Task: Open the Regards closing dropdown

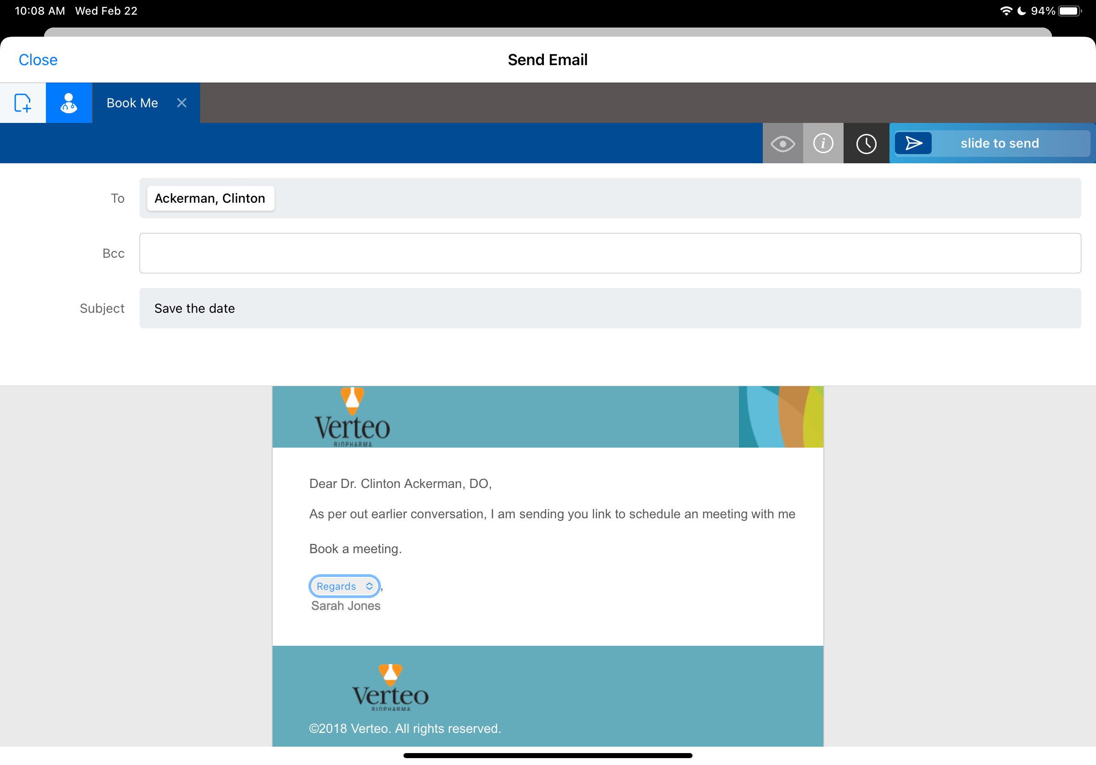Action: point(344,586)
